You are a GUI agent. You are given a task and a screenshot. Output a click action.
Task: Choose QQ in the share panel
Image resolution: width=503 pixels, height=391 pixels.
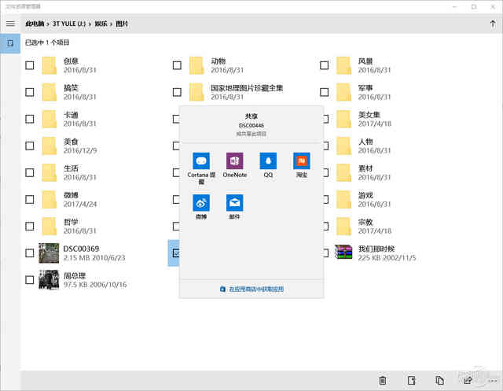click(268, 161)
